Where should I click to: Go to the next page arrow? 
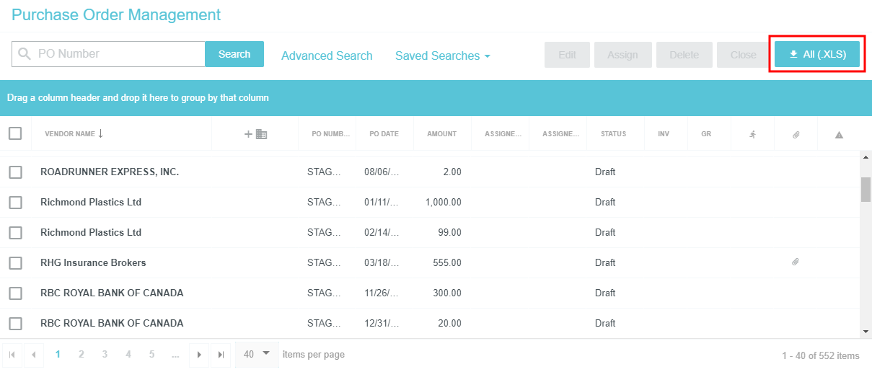tap(199, 355)
